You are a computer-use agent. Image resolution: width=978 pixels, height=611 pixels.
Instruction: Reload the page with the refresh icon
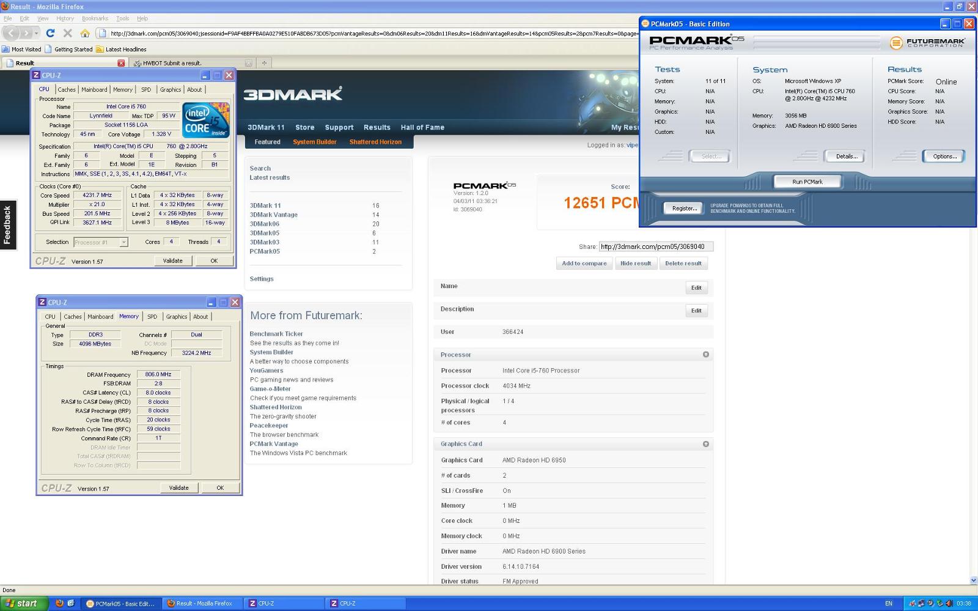(x=51, y=33)
